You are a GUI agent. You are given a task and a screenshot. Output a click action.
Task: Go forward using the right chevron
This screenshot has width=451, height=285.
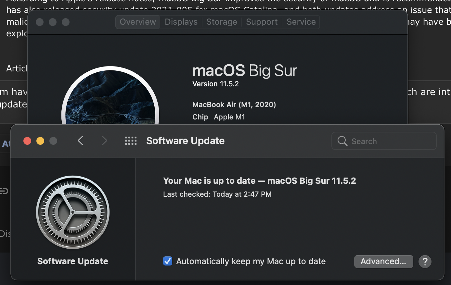[x=104, y=141]
